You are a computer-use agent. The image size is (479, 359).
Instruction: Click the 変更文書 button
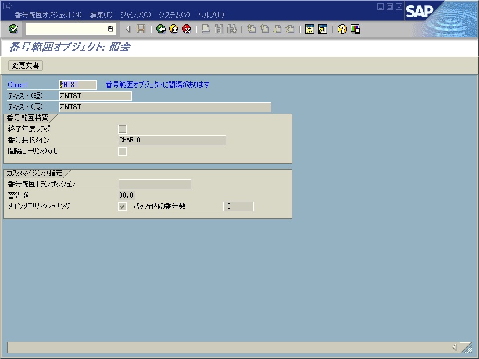click(x=26, y=66)
